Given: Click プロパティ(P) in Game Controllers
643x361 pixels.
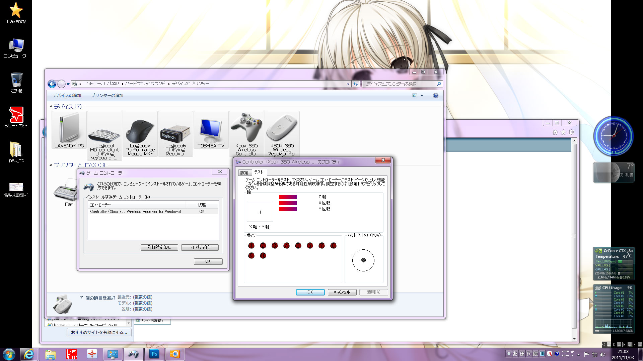Looking at the screenshot, I should click(x=200, y=247).
